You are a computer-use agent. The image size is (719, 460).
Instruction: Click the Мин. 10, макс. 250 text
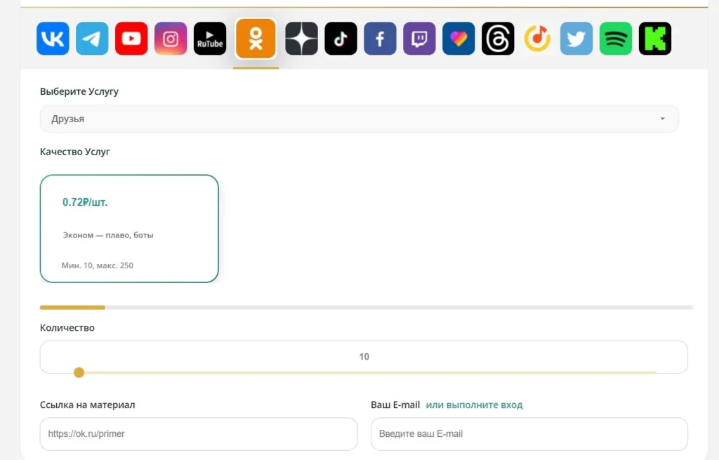click(x=97, y=265)
